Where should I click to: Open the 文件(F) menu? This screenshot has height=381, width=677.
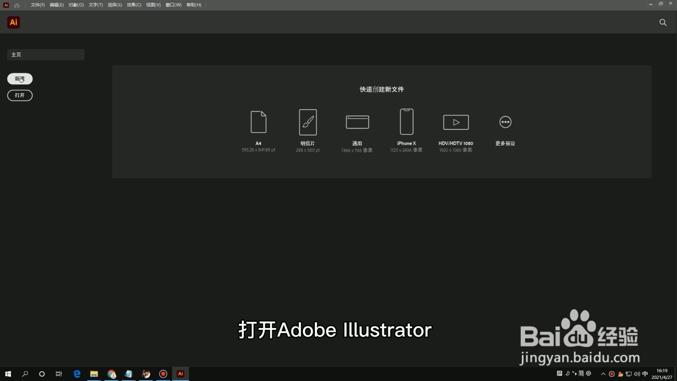point(38,5)
